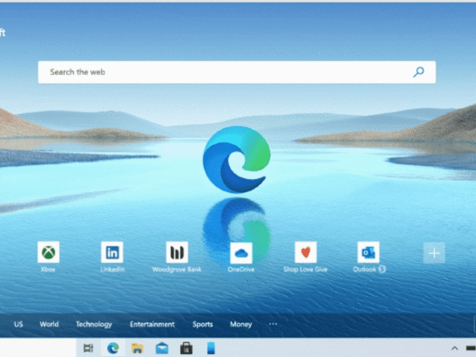Select the Entertainment news tab
The width and height of the screenshot is (476, 357).
tap(152, 324)
